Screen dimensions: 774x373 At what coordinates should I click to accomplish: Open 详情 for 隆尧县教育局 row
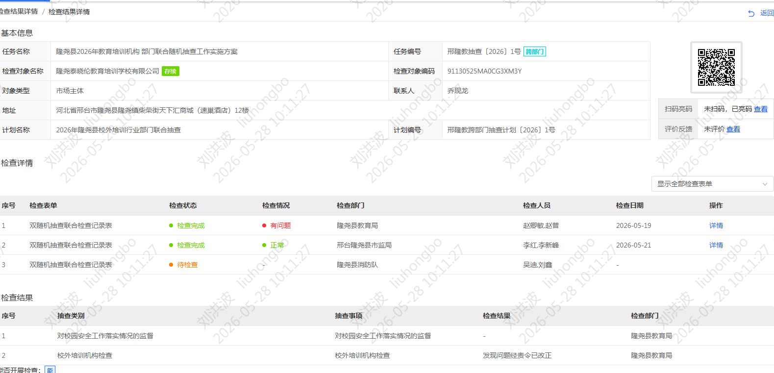tap(716, 225)
